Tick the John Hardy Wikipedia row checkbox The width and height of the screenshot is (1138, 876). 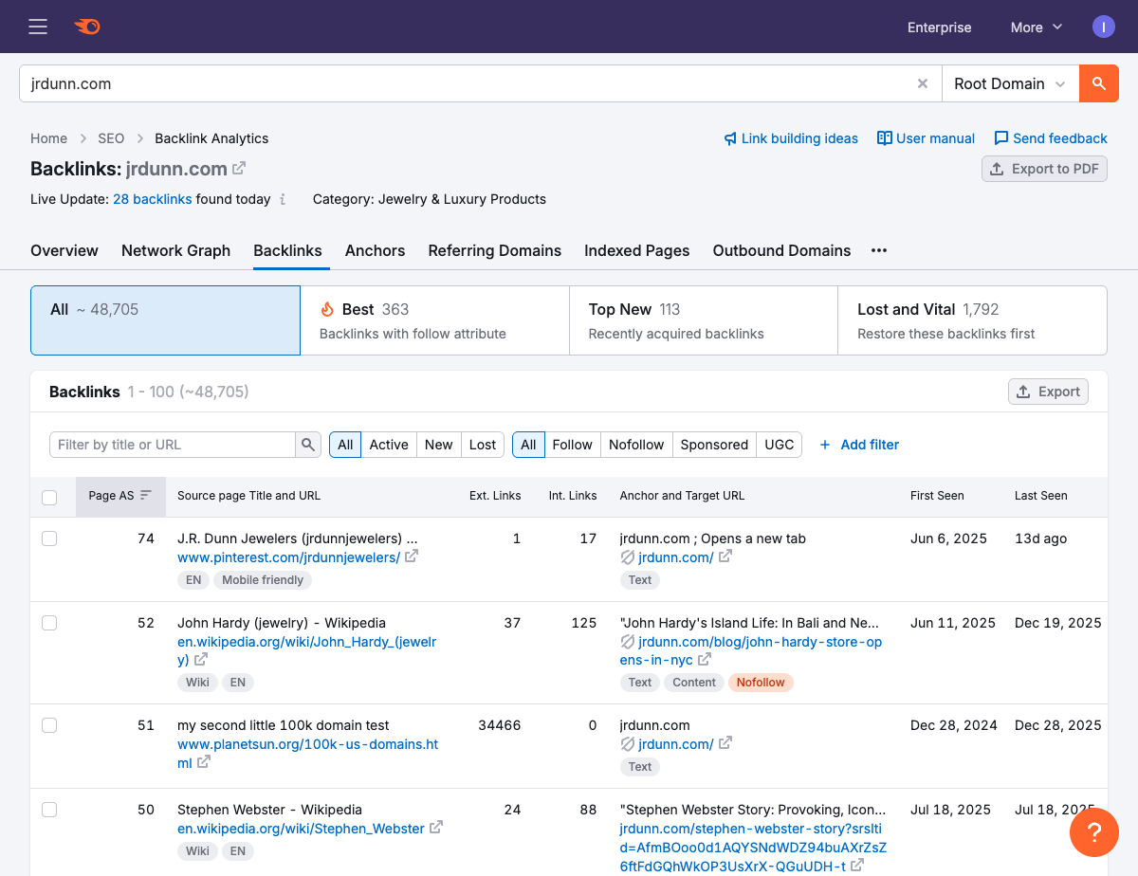point(49,623)
